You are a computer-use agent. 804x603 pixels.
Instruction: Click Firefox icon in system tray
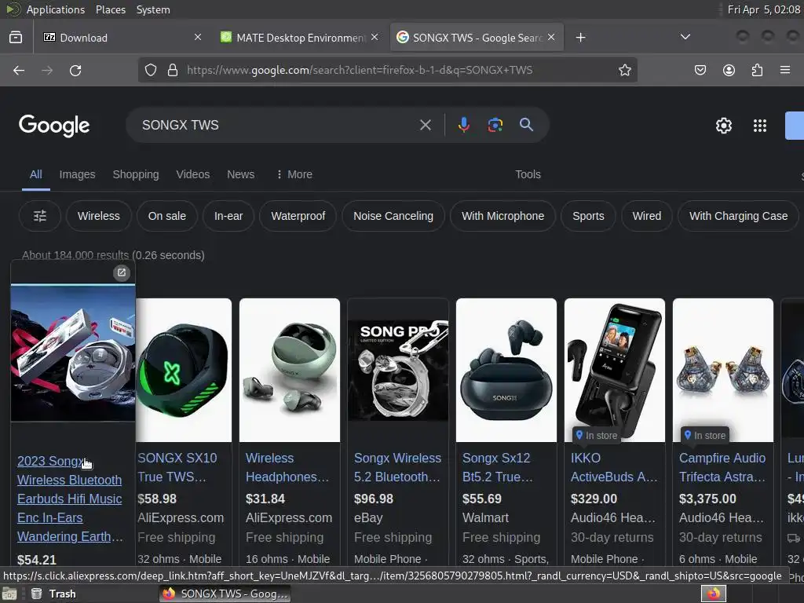coord(713,594)
